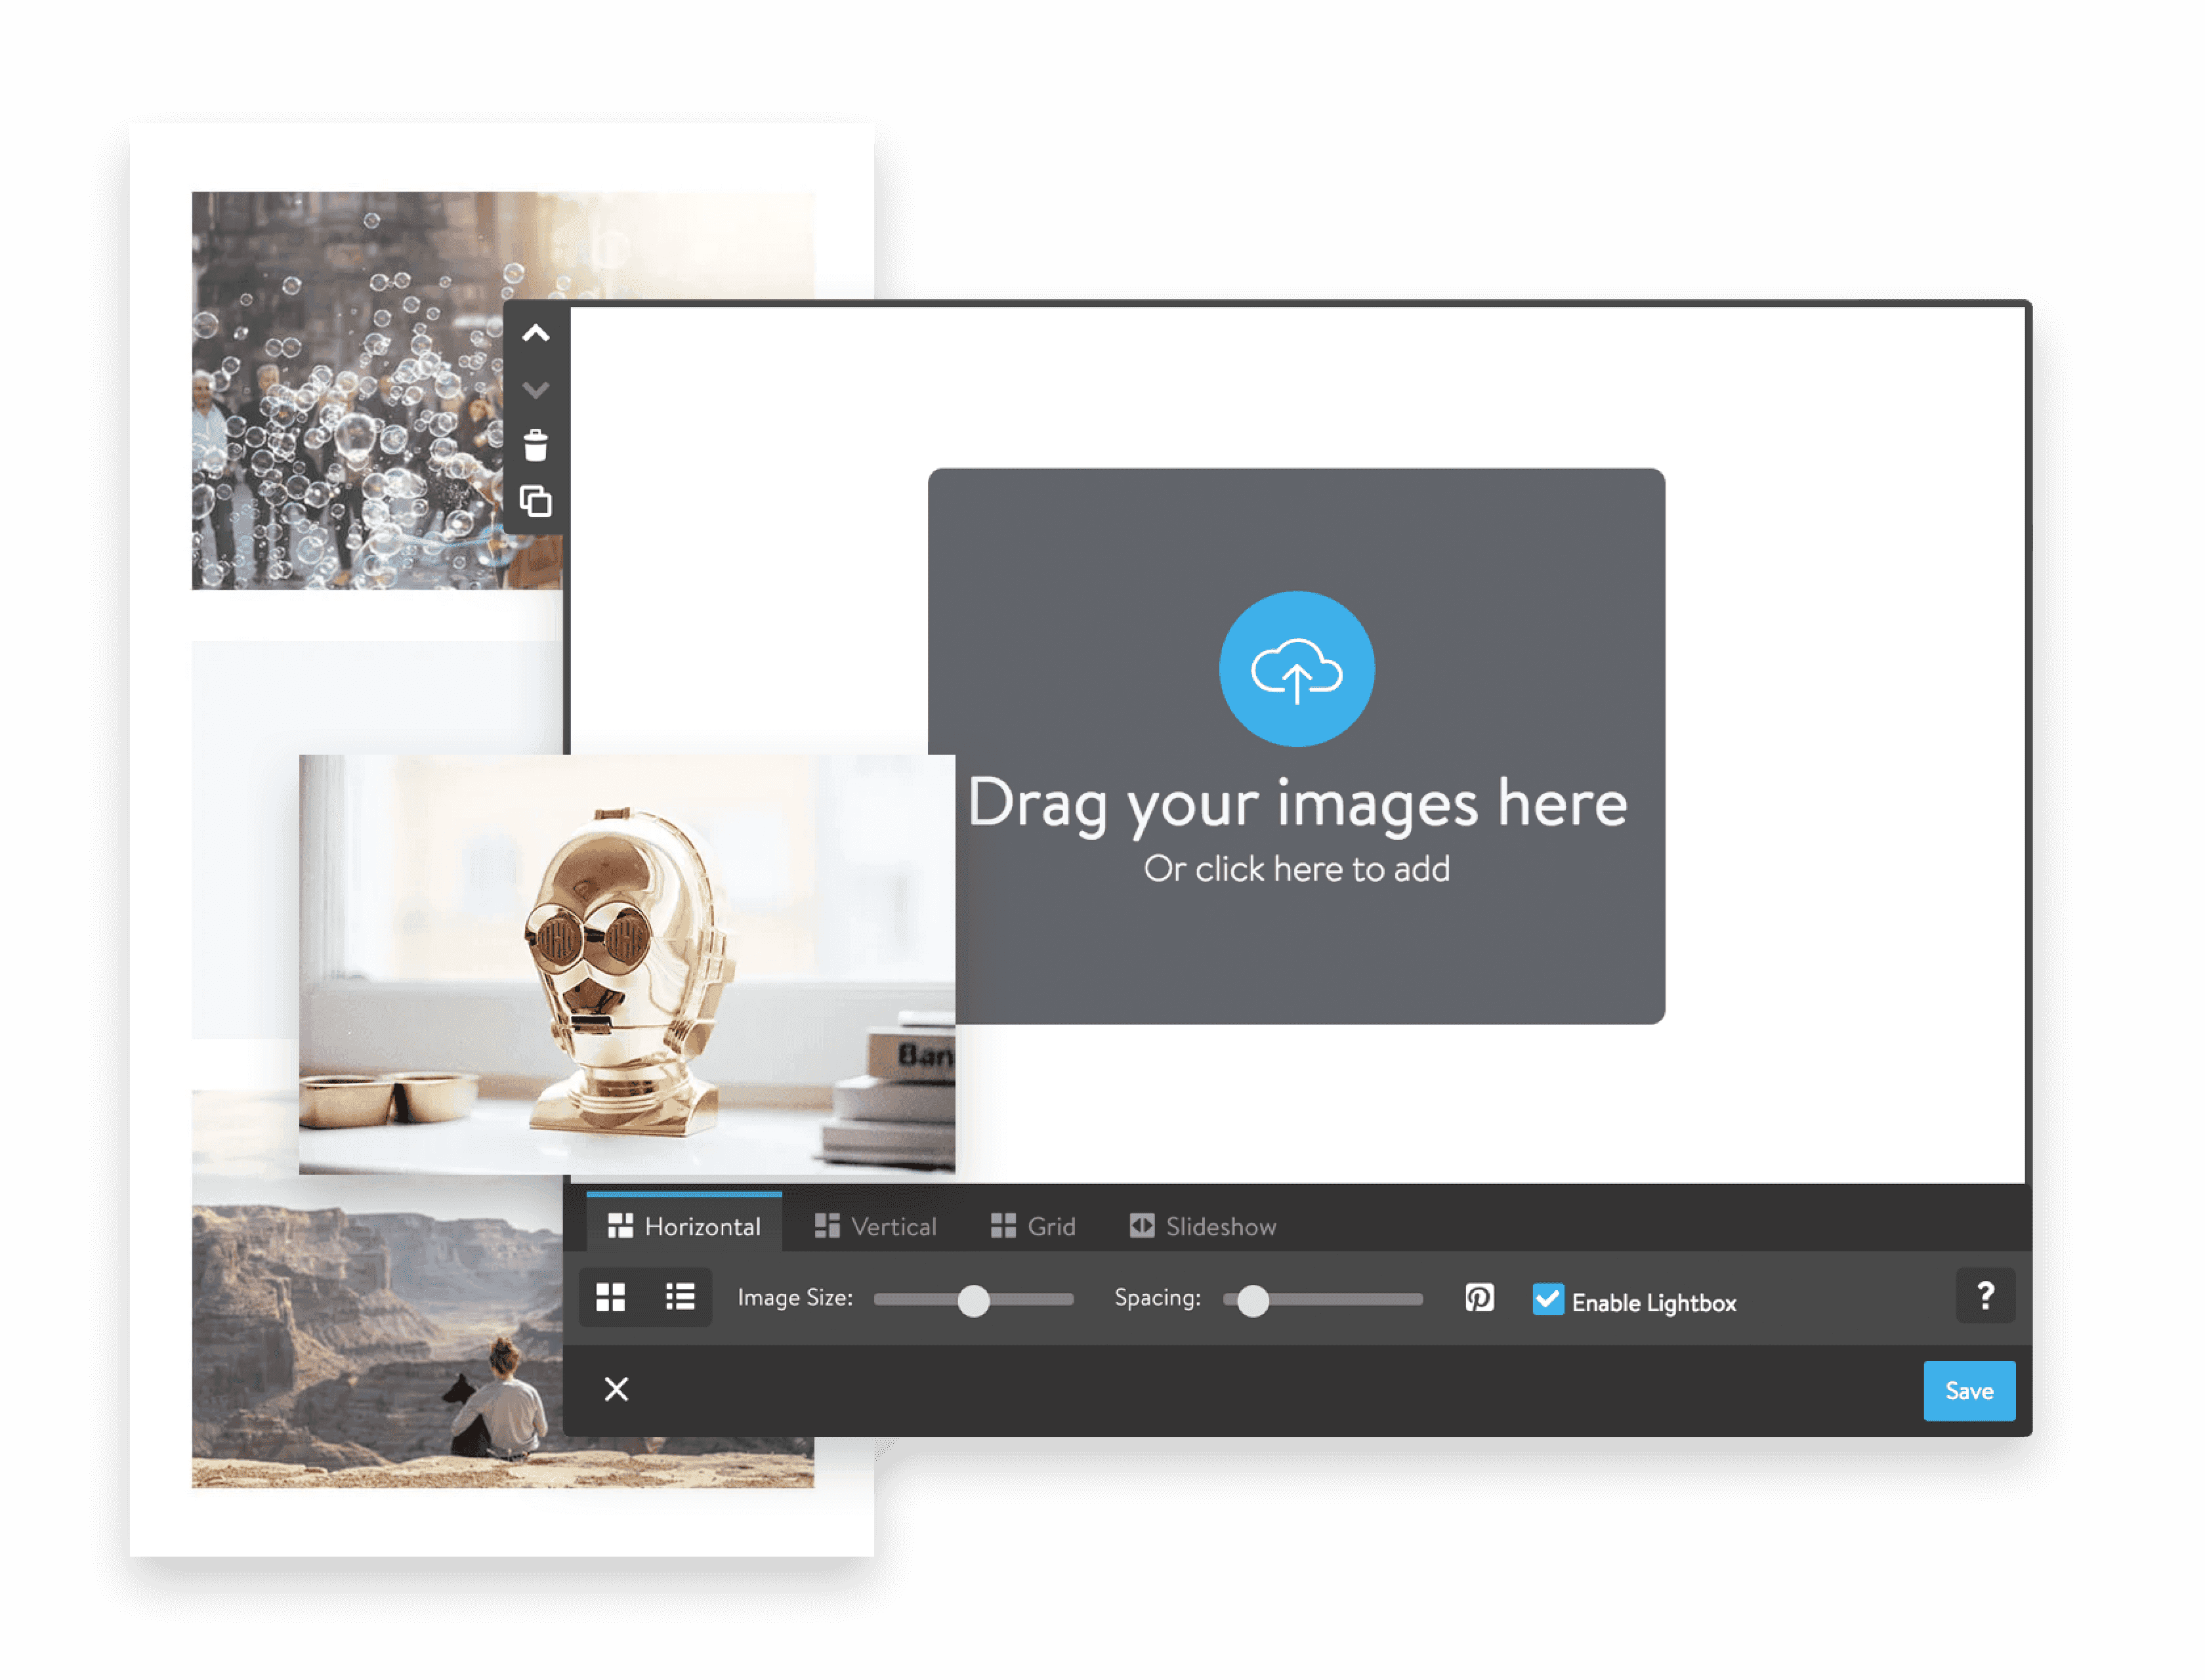Click the golden robot head image
The image size is (2205, 1680).
[x=627, y=965]
